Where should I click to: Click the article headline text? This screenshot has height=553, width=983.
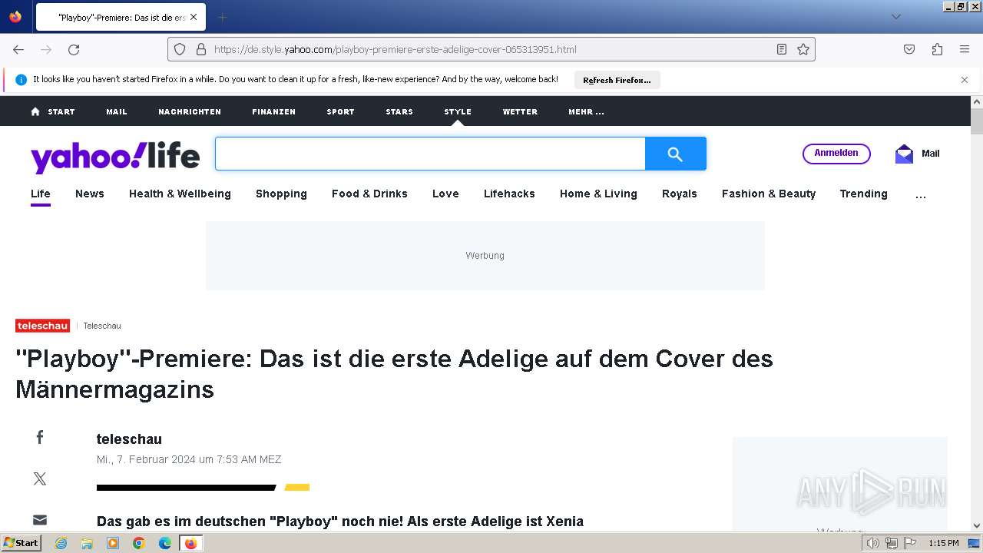point(394,374)
